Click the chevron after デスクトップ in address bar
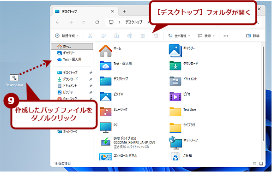This screenshot has width=272, height=172. 148,22
